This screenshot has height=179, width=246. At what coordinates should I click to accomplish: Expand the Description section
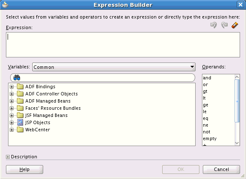[8, 157]
